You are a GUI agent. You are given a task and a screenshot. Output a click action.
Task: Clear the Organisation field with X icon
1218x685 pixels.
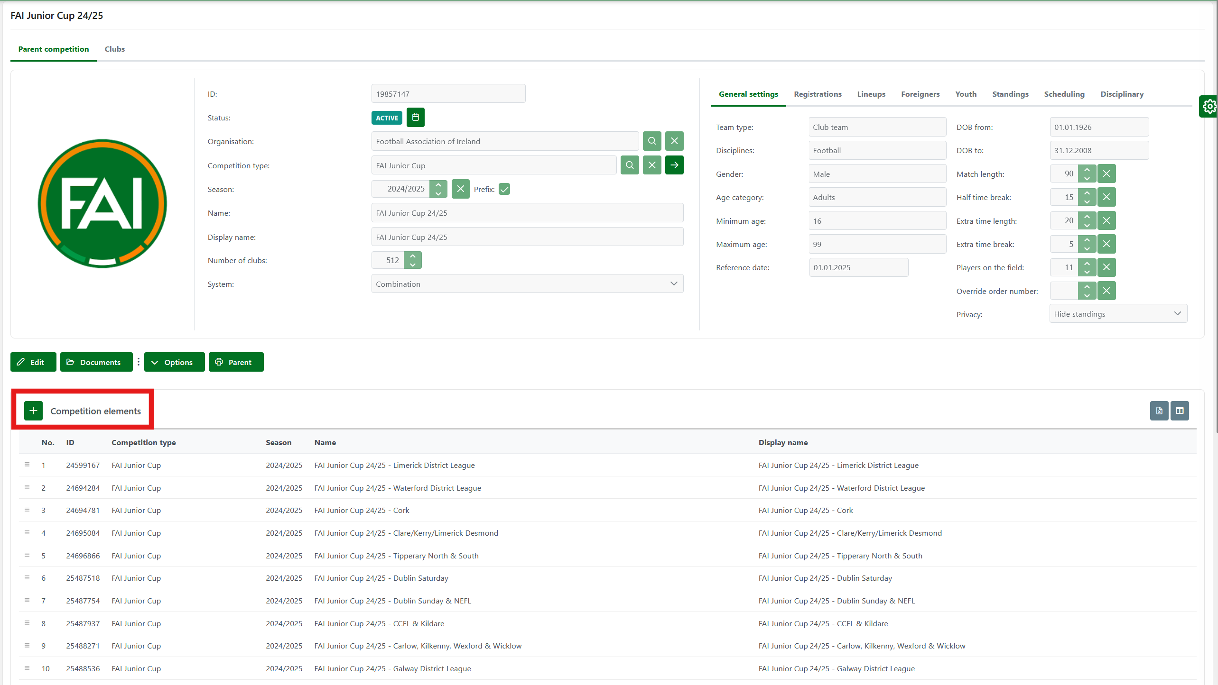(x=674, y=141)
